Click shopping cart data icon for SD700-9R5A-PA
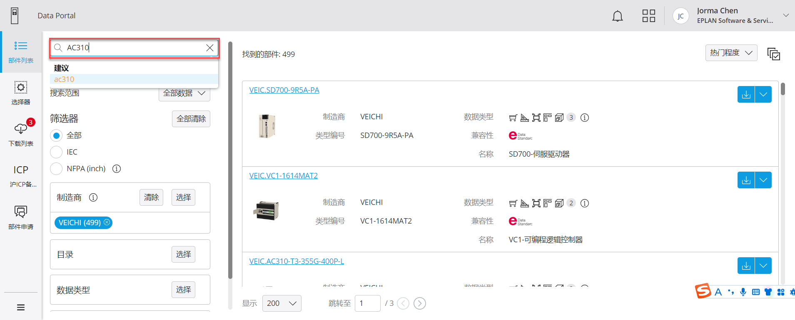 point(513,118)
